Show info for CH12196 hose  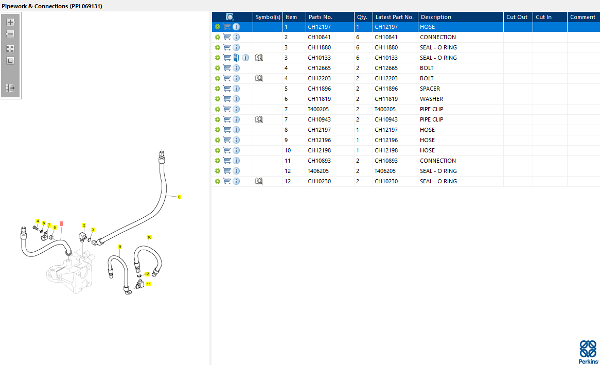pyautogui.click(x=237, y=140)
